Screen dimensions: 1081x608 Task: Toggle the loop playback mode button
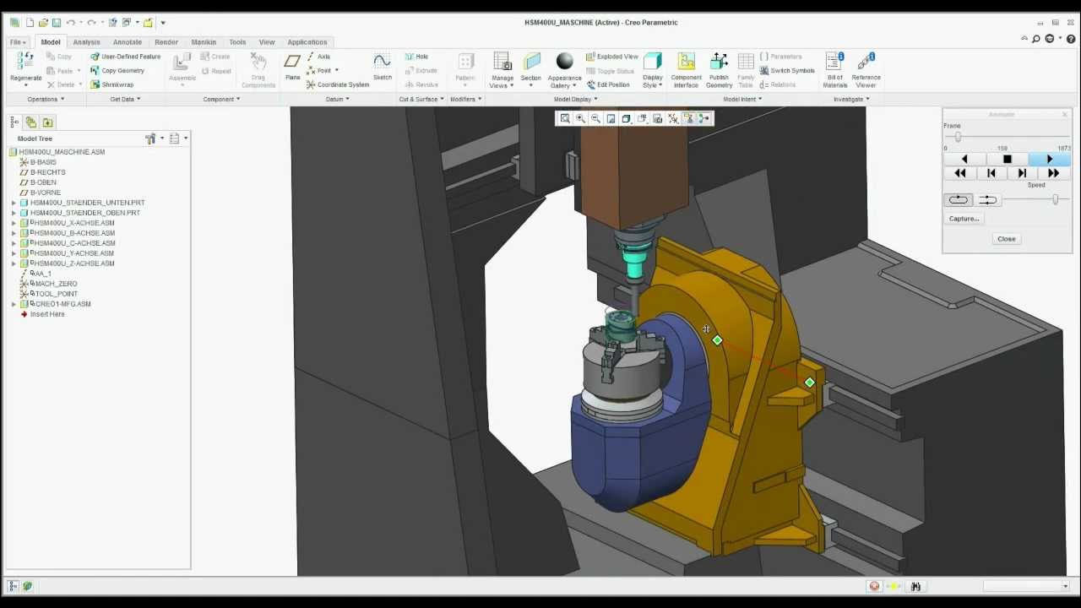(x=958, y=200)
